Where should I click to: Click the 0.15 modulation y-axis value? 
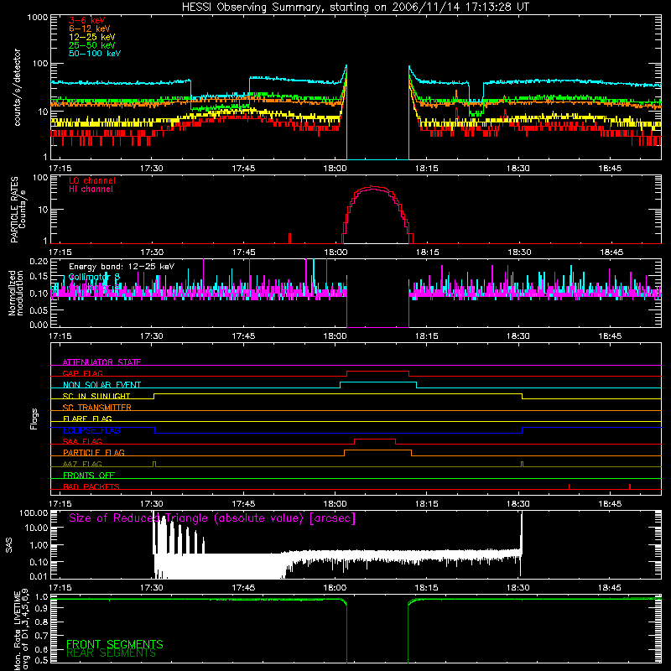pyautogui.click(x=39, y=277)
